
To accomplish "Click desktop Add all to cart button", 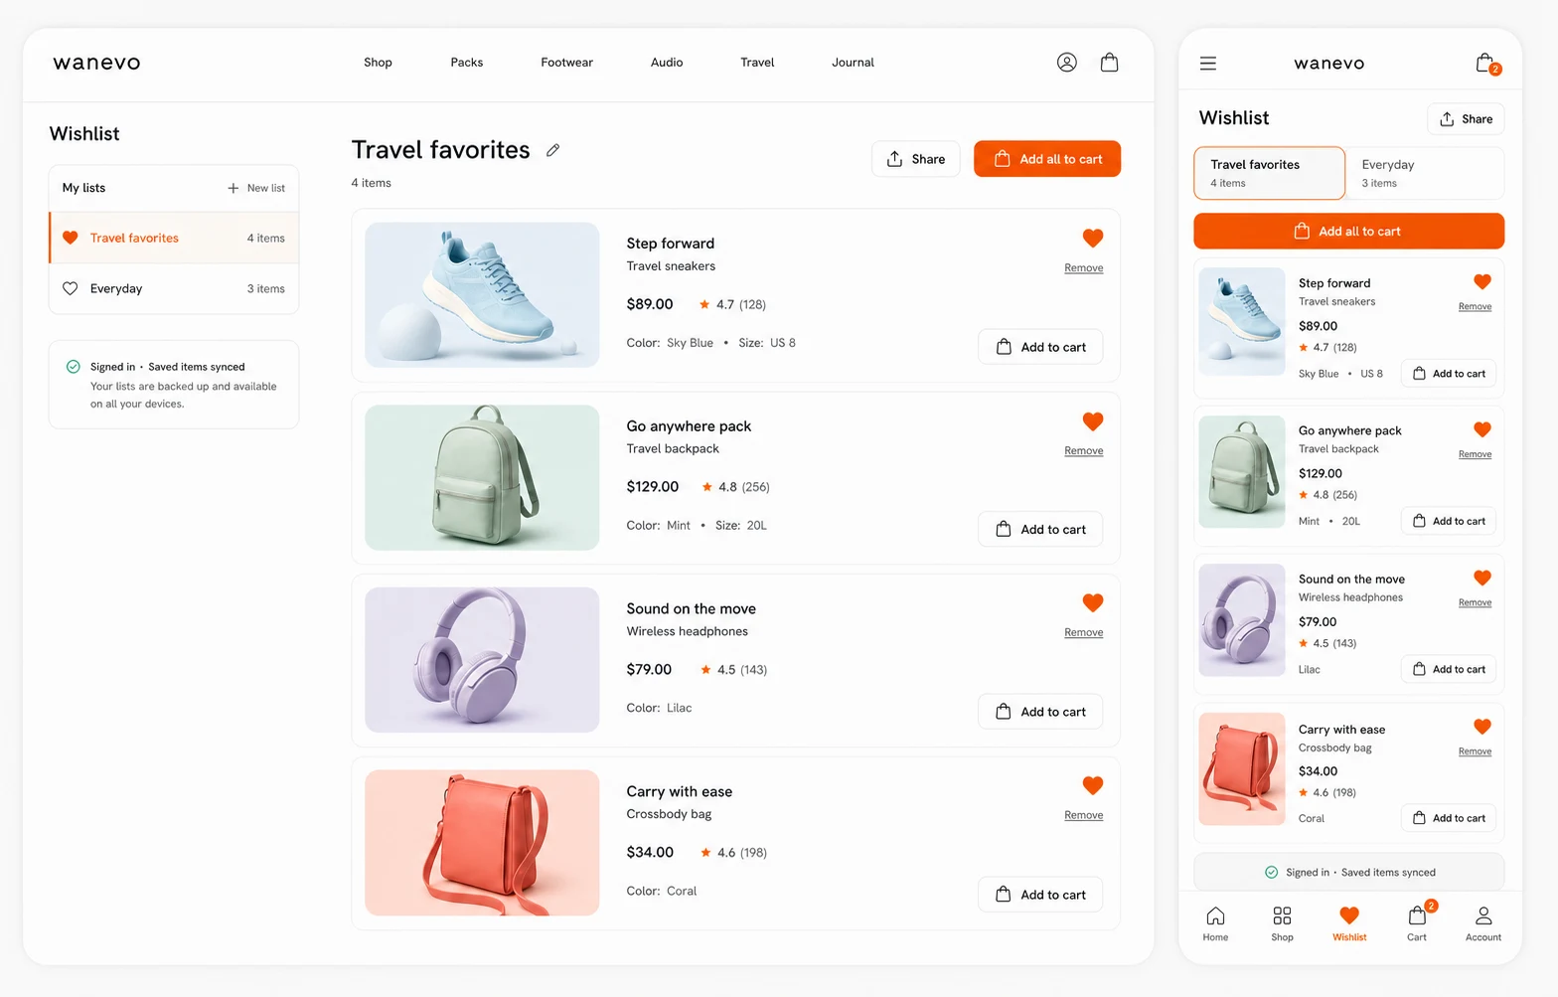I will (x=1047, y=159).
